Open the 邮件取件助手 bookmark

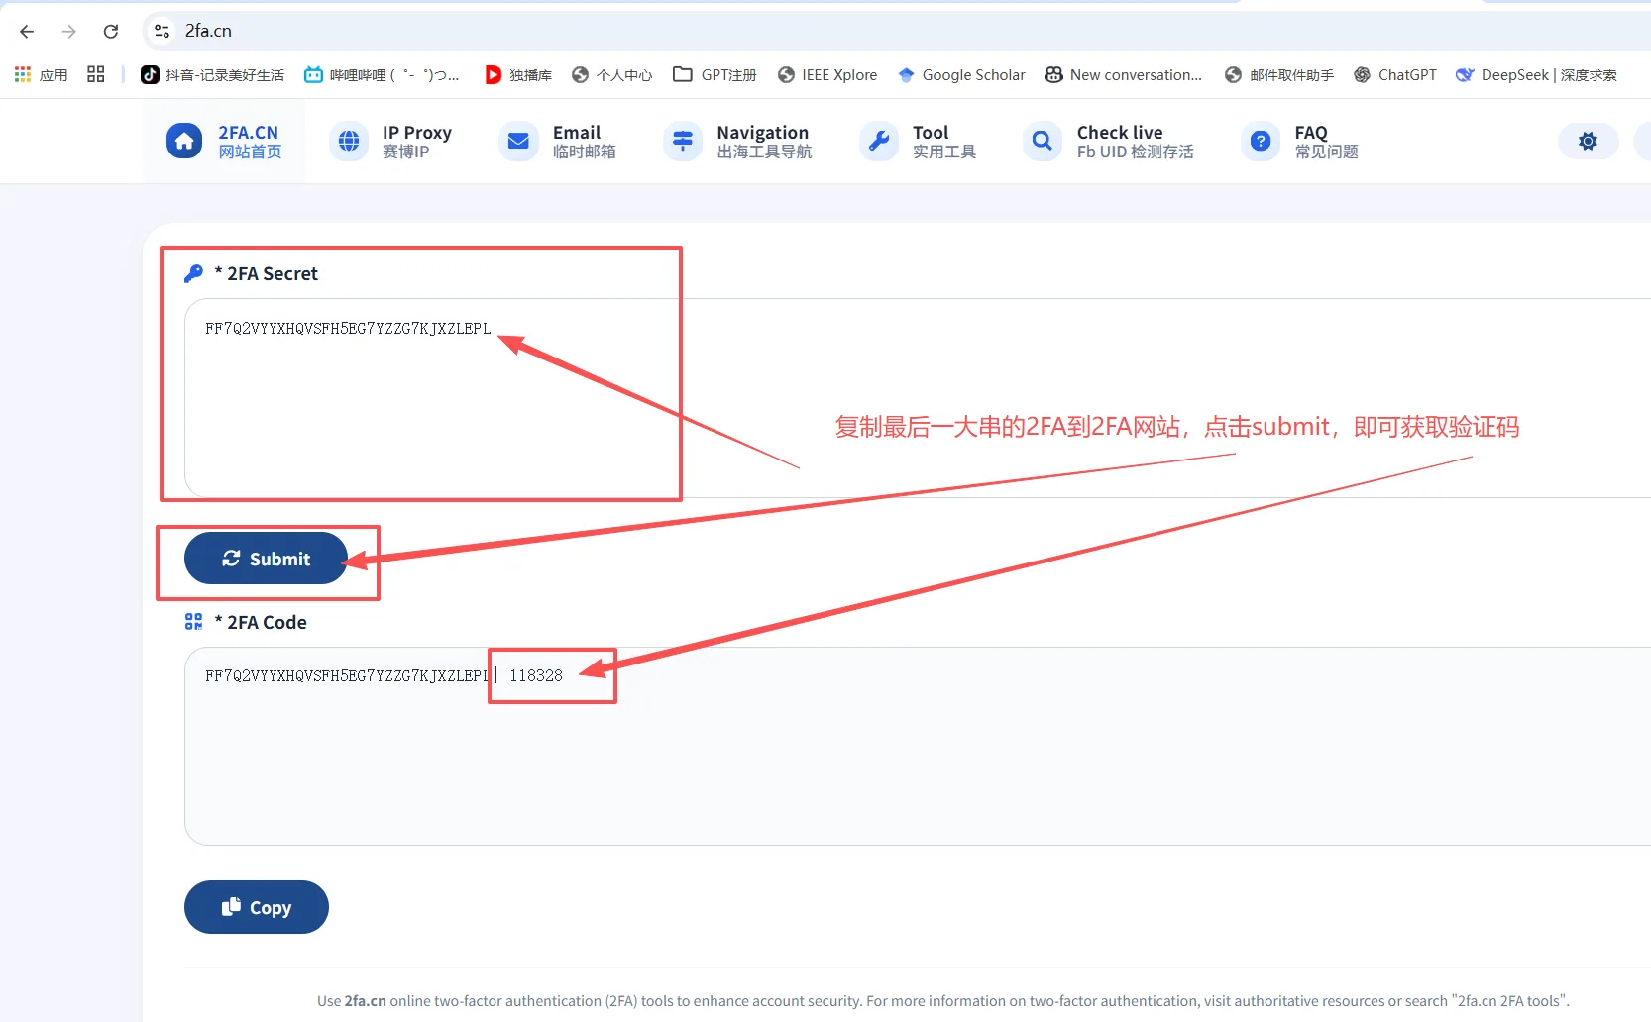[1279, 74]
